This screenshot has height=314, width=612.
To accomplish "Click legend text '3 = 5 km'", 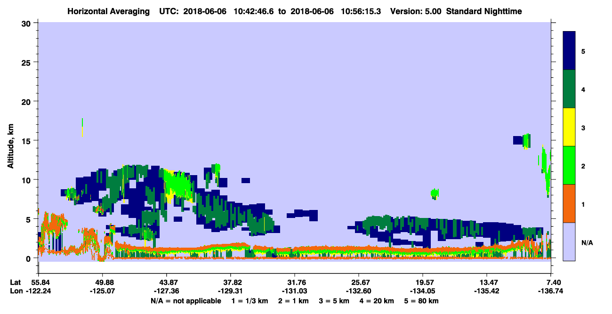I will click(x=335, y=301).
